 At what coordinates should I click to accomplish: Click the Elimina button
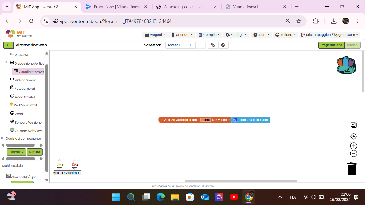point(35,152)
